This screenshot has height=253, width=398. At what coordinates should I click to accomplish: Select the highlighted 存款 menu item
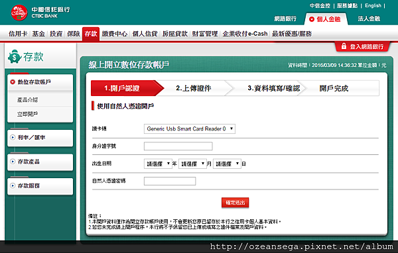tap(91, 34)
